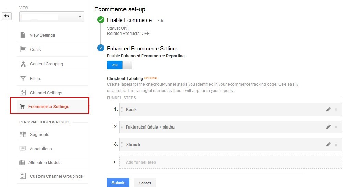
Task: Click the Filters funnel icon
Action: pos(23,78)
